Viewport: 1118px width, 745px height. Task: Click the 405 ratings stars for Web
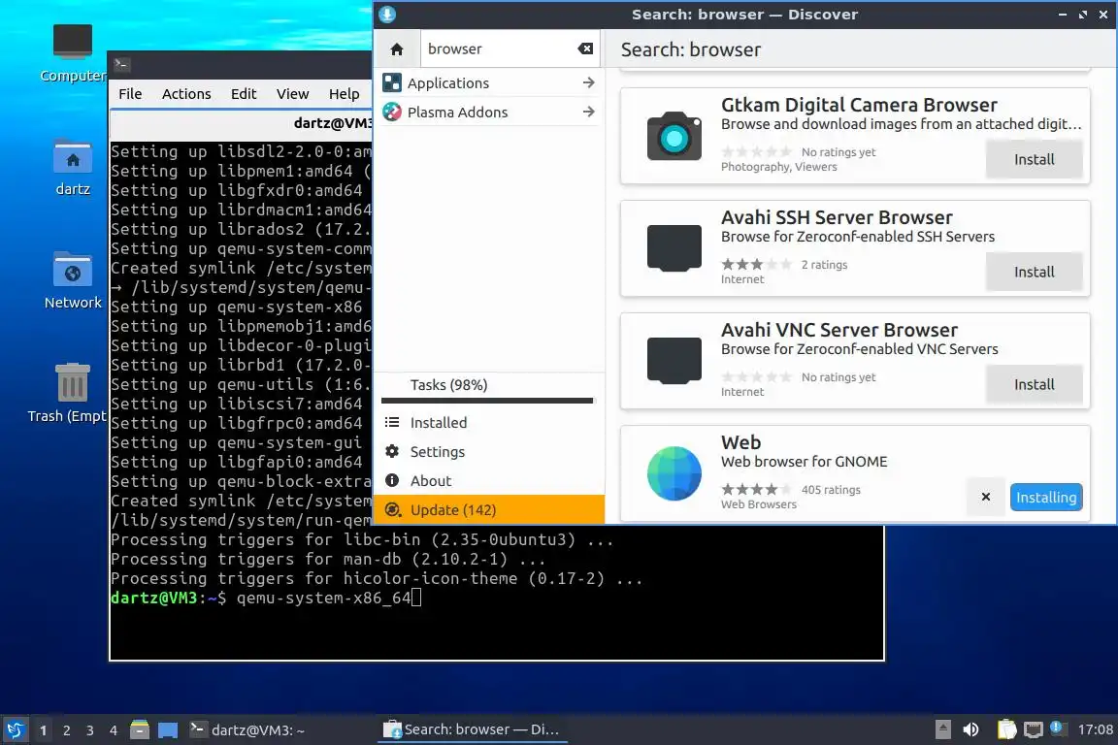coord(756,490)
